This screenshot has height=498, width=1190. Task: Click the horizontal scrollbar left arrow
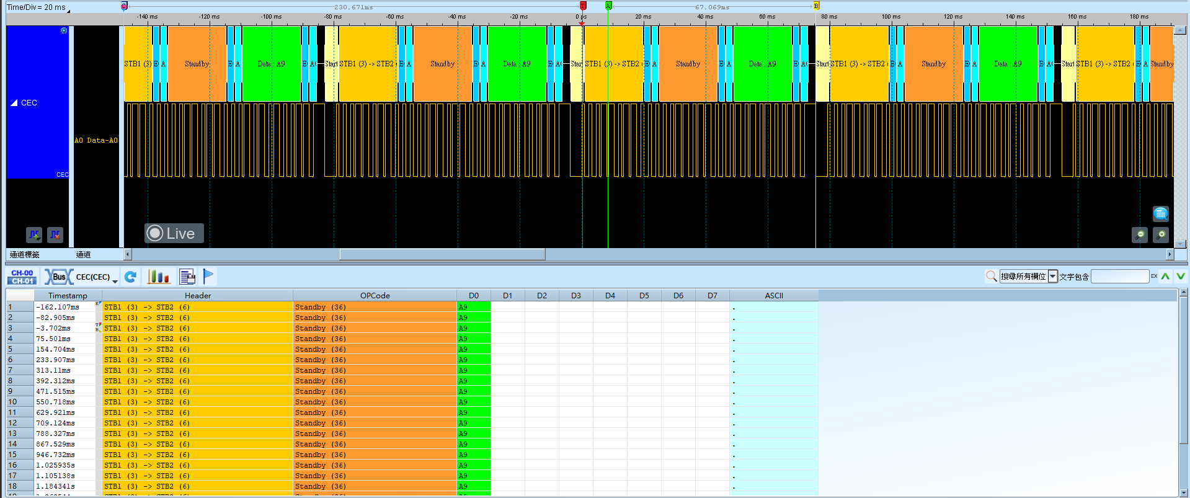128,254
